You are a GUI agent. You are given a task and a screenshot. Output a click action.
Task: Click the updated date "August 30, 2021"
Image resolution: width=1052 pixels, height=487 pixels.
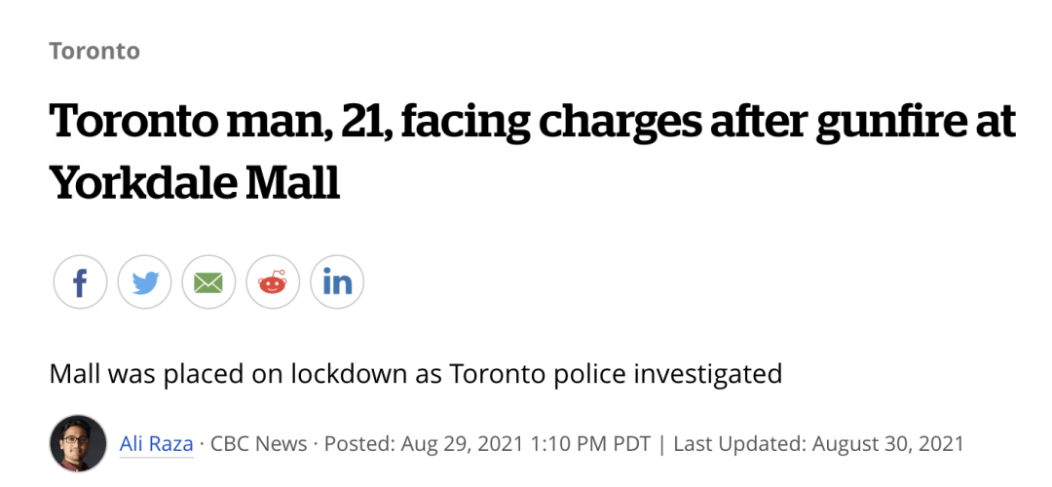[x=888, y=444]
